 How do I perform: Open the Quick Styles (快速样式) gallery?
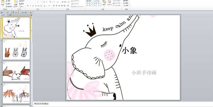(x=110, y=3)
